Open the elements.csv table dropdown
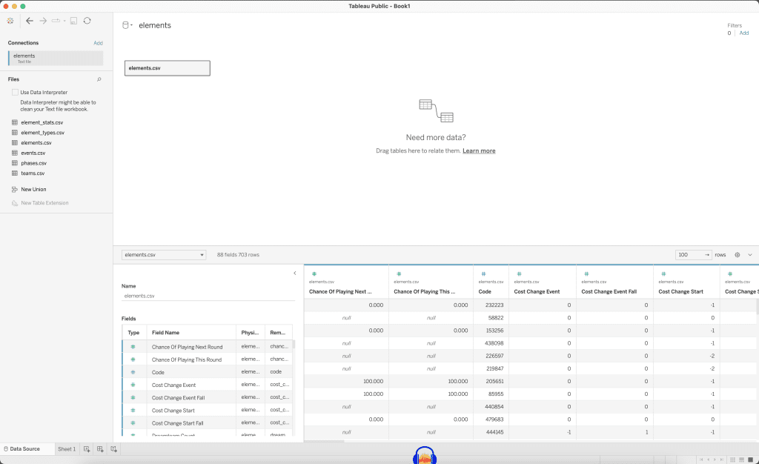 pyautogui.click(x=164, y=255)
